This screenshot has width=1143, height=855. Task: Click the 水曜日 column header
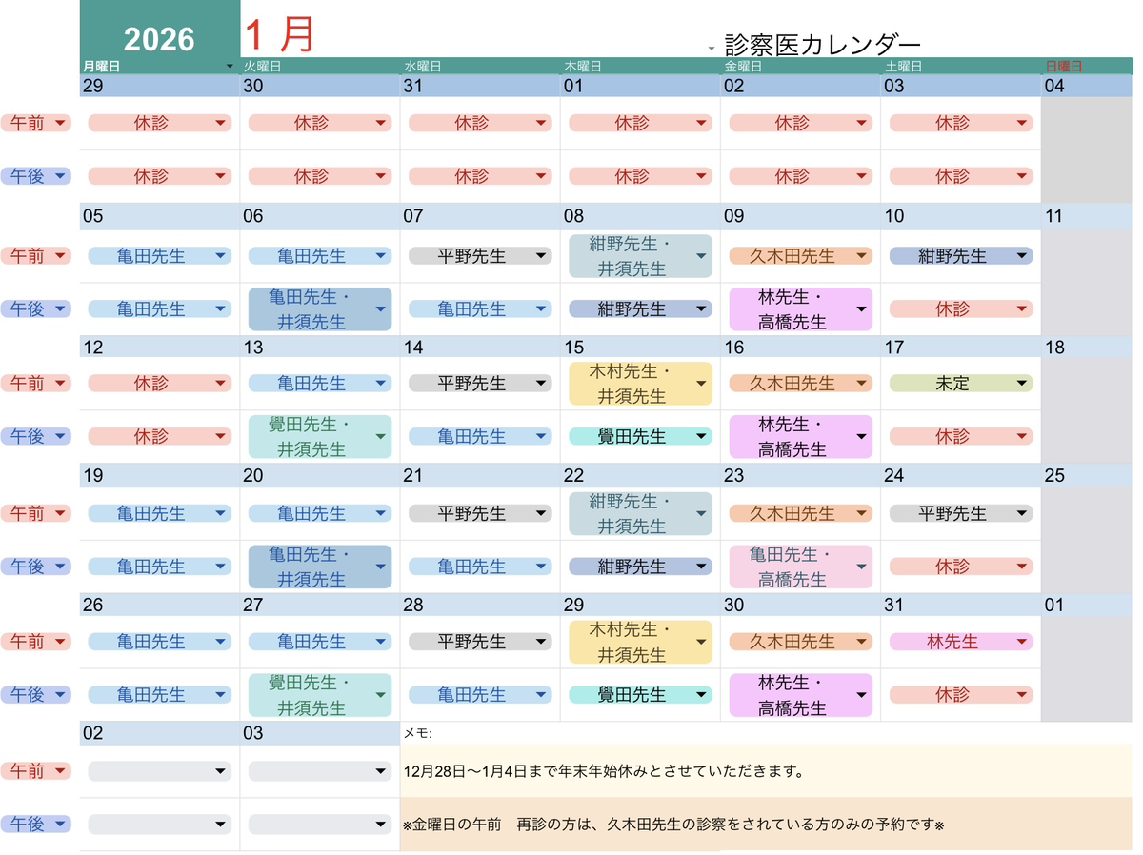pos(424,67)
